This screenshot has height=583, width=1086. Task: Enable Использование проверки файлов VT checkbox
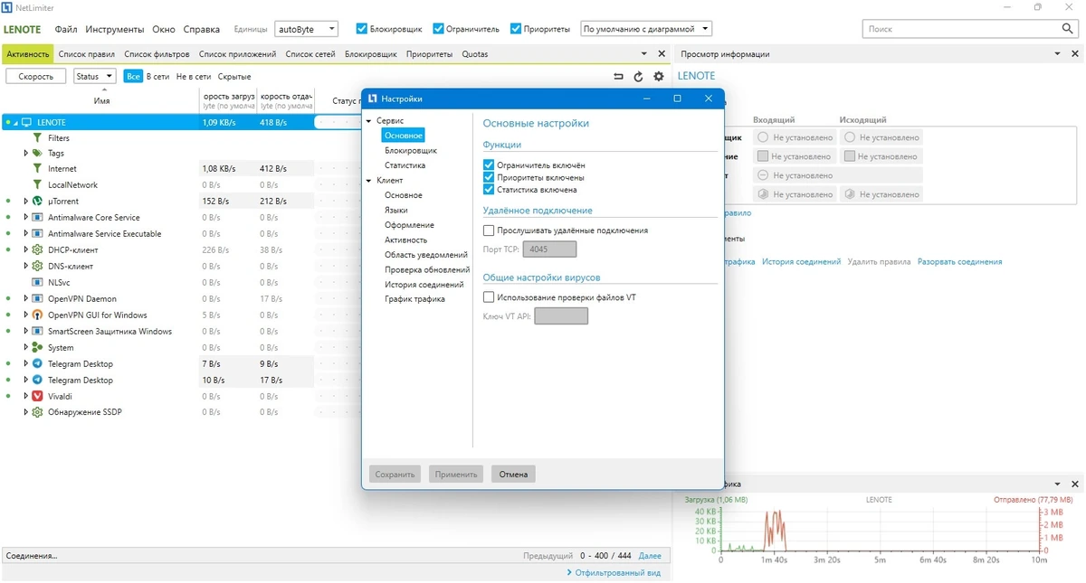tap(489, 296)
